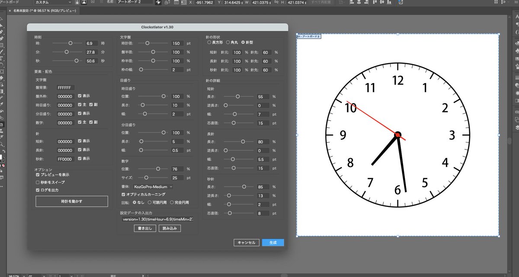Enable 秒針をスイープ checkbox

coord(38,182)
